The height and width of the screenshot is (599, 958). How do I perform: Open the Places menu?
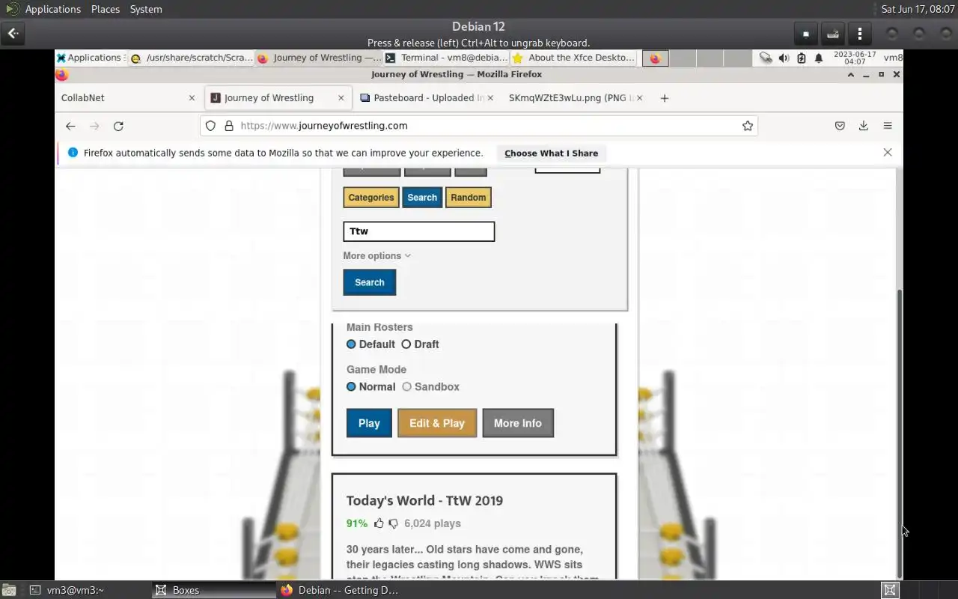coord(106,9)
